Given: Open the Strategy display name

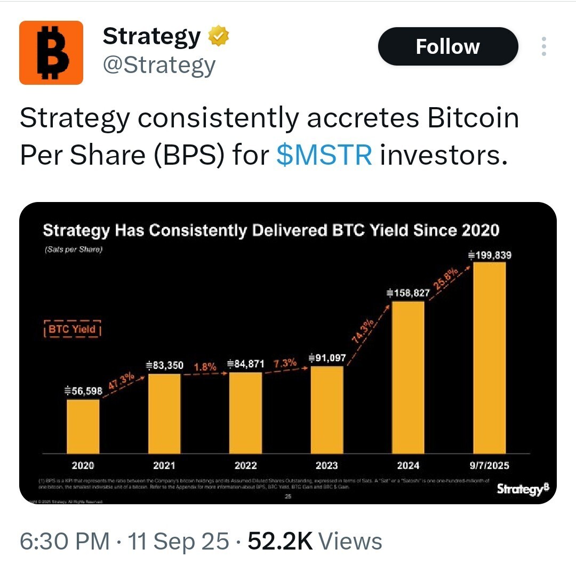Looking at the screenshot, I should point(151,36).
